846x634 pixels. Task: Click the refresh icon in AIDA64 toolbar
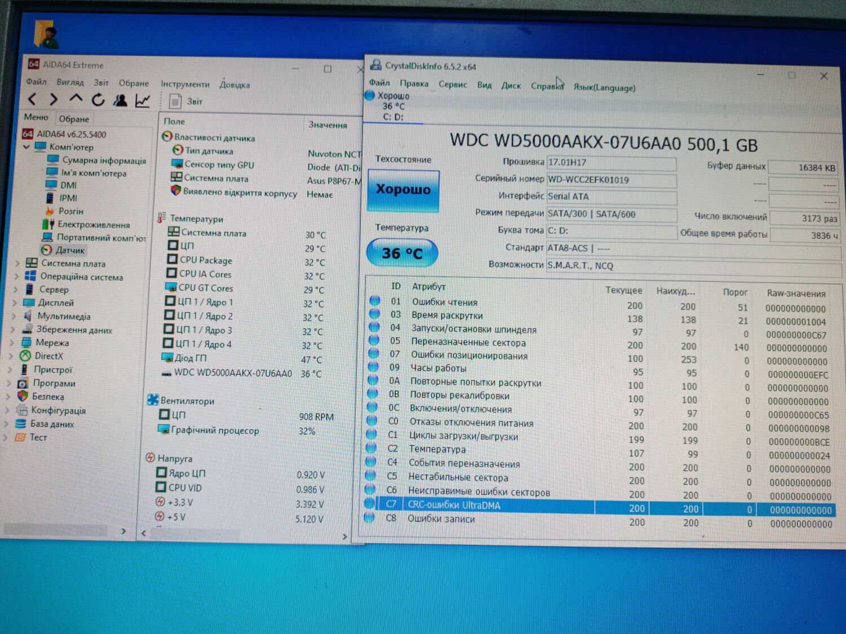point(98,100)
